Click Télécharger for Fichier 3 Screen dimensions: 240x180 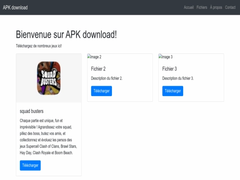(x=172, y=91)
